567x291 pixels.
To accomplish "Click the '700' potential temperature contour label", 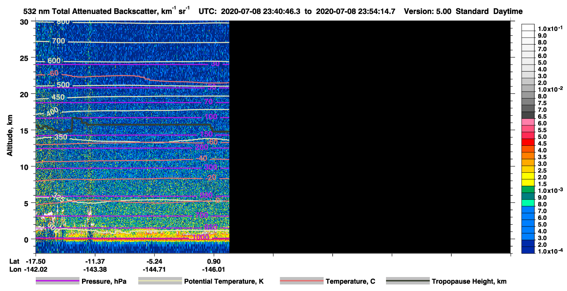I will tap(58, 41).
